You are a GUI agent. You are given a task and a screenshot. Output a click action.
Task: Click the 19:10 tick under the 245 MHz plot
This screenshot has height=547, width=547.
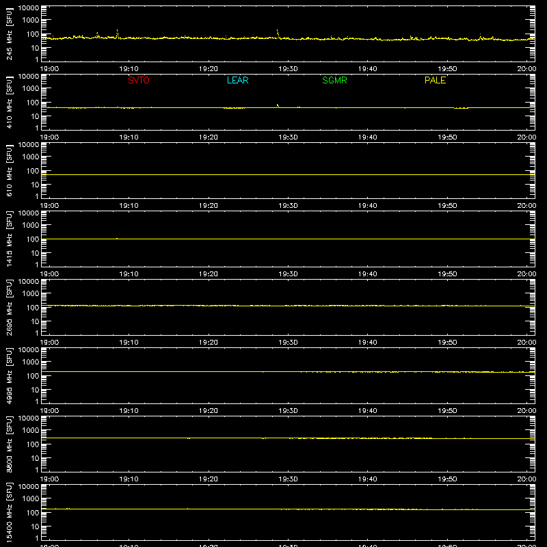coord(129,69)
